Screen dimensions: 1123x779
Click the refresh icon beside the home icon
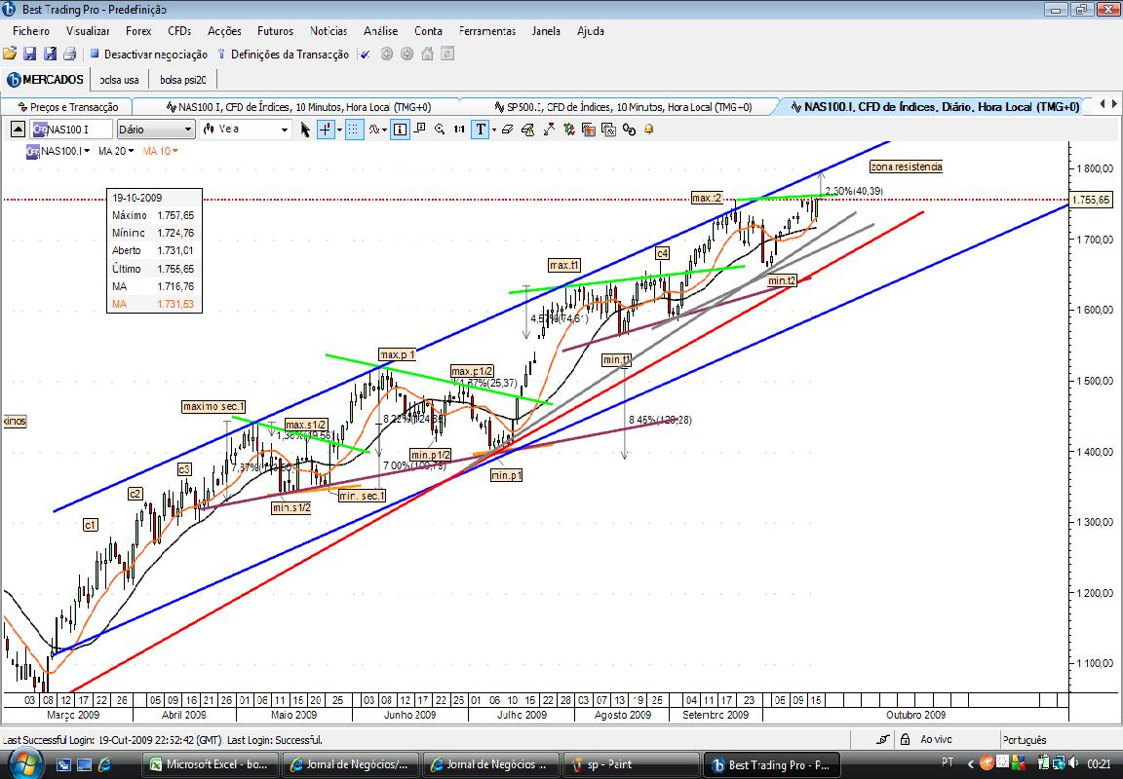(447, 54)
